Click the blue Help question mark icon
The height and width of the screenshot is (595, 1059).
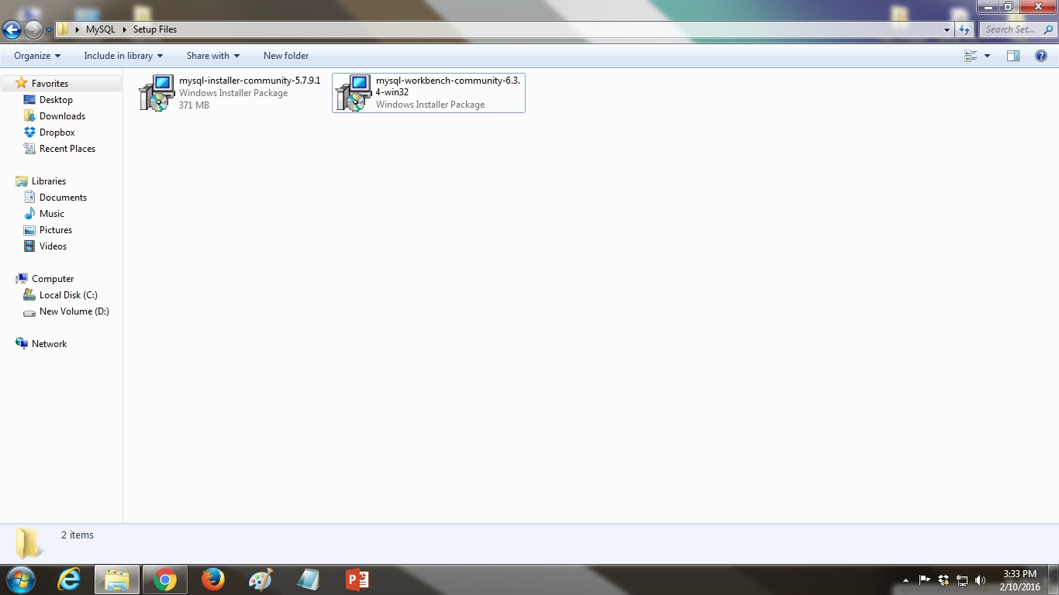pyautogui.click(x=1041, y=56)
